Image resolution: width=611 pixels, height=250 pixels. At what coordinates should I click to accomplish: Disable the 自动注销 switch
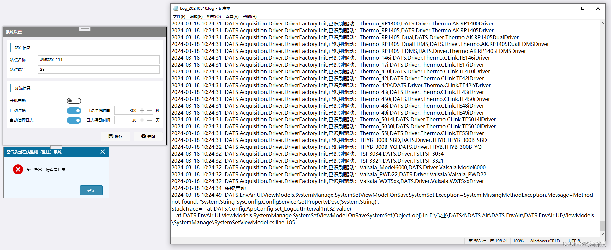click(74, 111)
